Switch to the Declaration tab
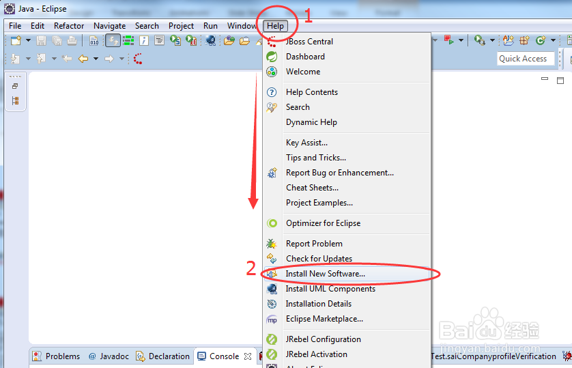572x368 pixels. [162, 356]
